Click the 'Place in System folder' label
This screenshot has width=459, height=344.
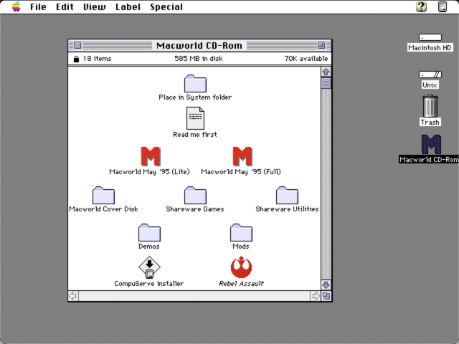[195, 97]
